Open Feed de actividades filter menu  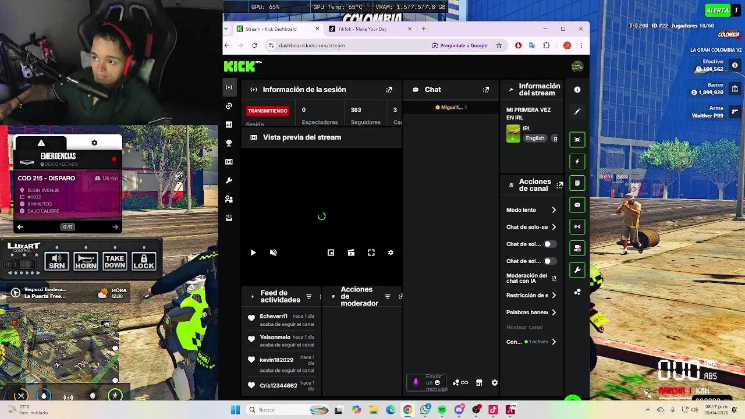coord(308,297)
